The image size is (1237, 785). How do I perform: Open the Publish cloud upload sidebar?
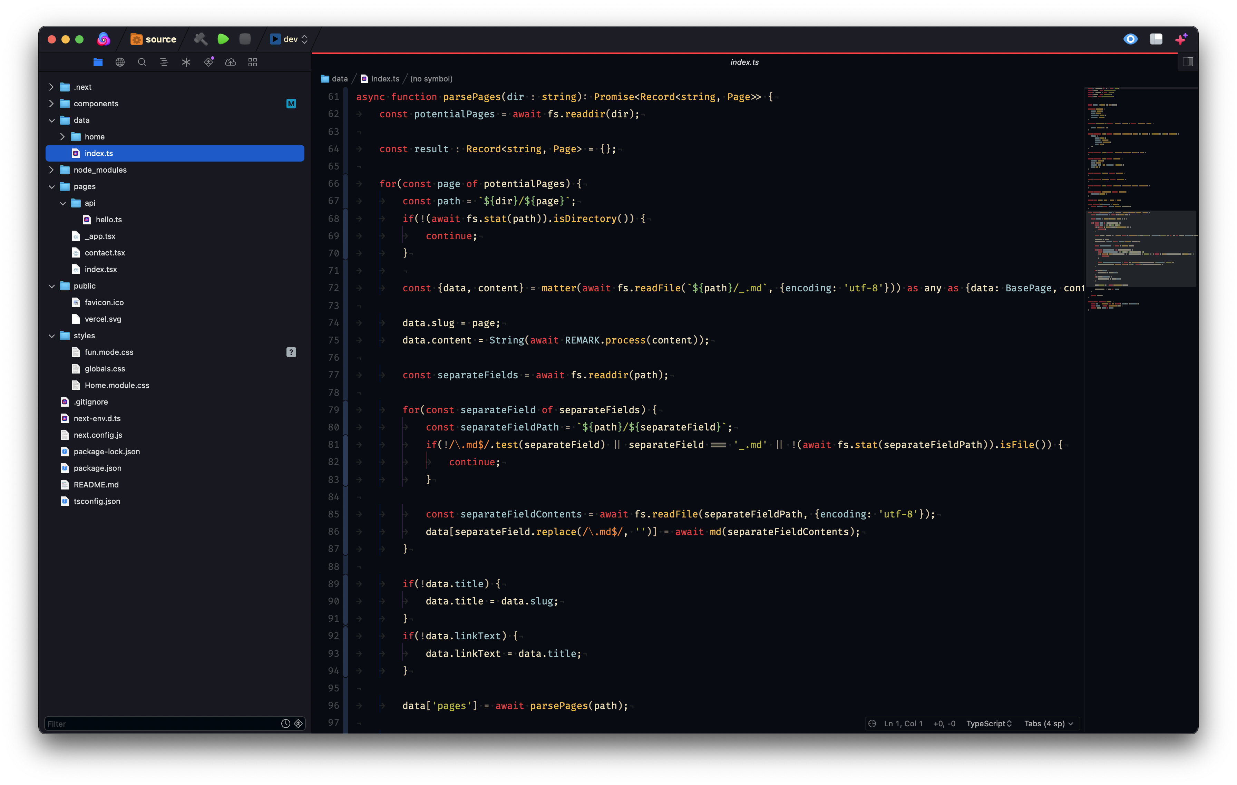[x=231, y=62]
